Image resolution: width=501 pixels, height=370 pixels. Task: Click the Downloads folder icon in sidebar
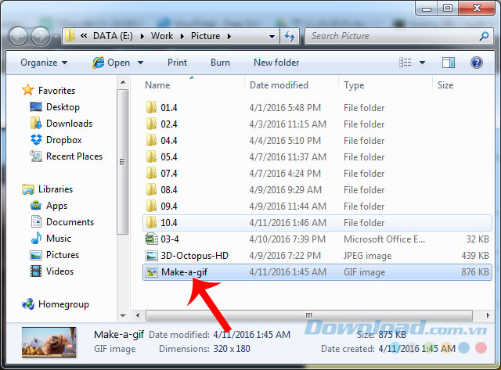tap(36, 124)
